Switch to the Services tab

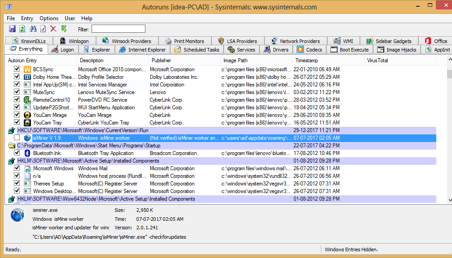click(x=241, y=49)
